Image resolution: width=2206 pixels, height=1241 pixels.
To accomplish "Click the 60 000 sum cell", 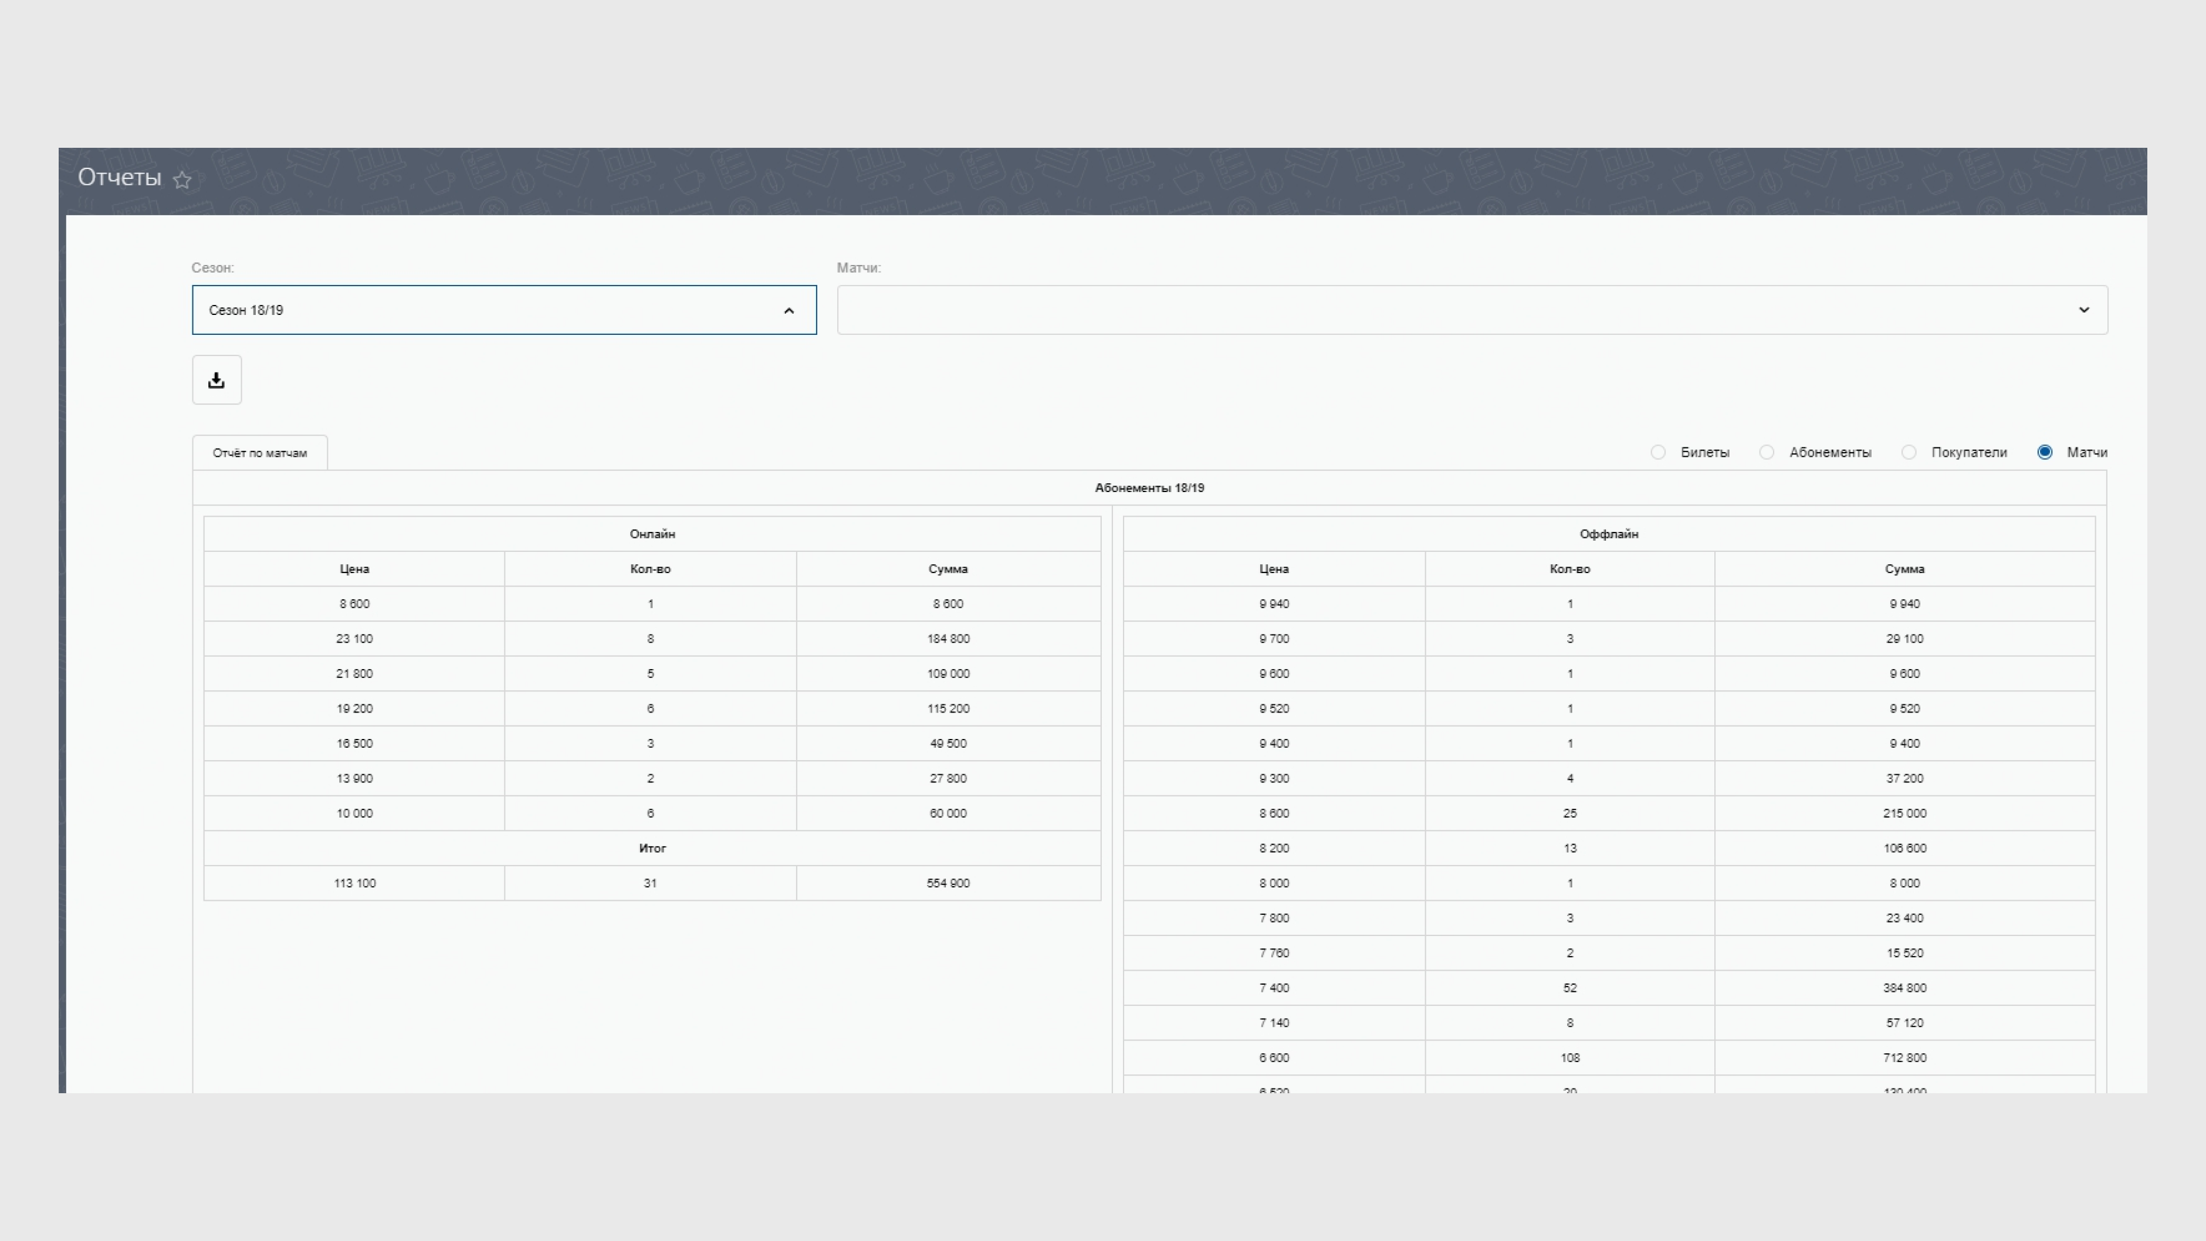I will [x=948, y=814].
